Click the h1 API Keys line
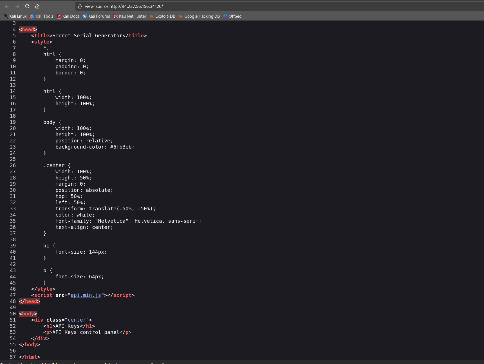The image size is (484, 364). (69, 326)
